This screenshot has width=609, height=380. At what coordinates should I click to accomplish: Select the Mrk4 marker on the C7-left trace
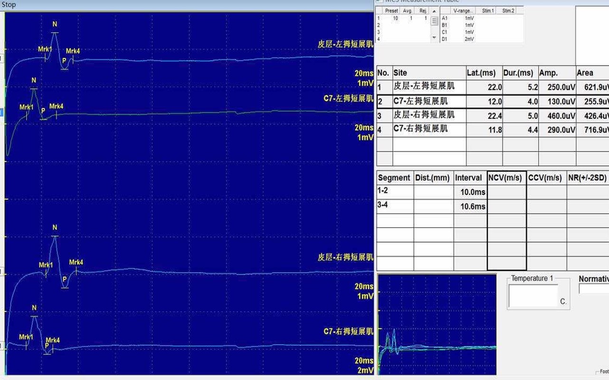57,106
